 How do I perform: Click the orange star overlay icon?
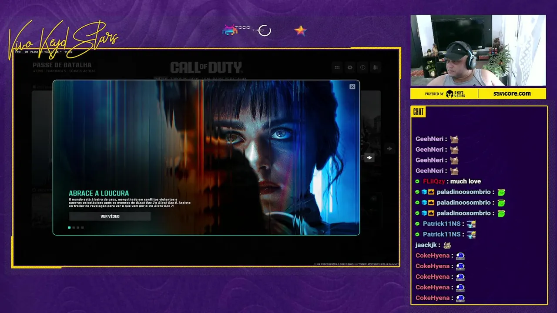(300, 30)
